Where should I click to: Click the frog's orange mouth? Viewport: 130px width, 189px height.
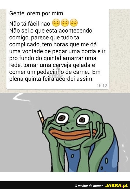click(x=73, y=134)
